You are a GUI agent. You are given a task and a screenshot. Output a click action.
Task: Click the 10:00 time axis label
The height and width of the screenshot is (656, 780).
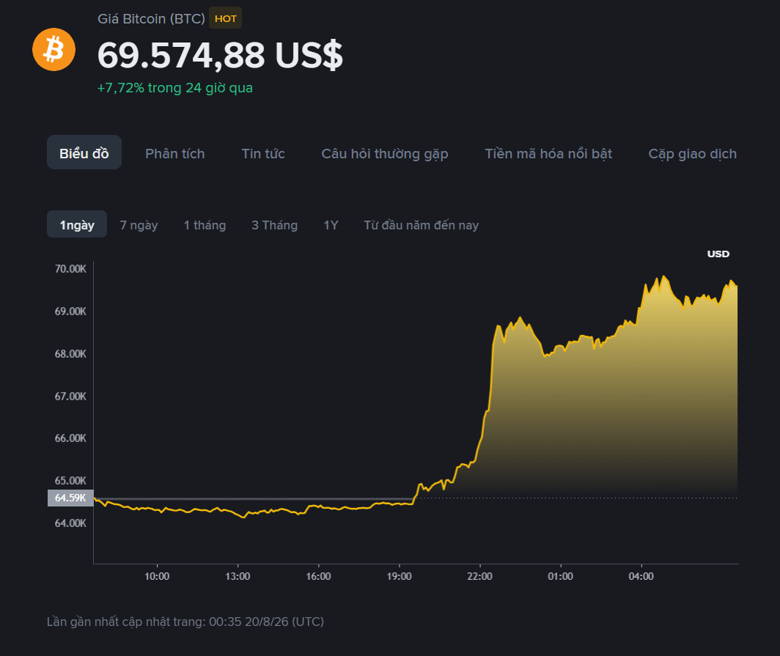(157, 576)
